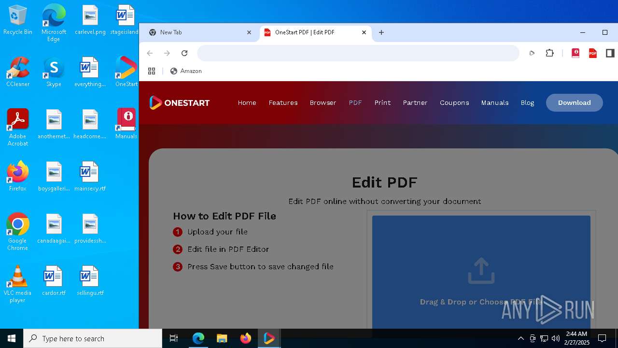The height and width of the screenshot is (348, 618).
Task: Open Partner in site navigation
Action: (415, 102)
